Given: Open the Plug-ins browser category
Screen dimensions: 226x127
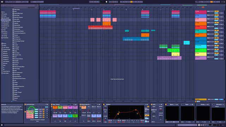Looking at the screenshot, I should point(5,28).
